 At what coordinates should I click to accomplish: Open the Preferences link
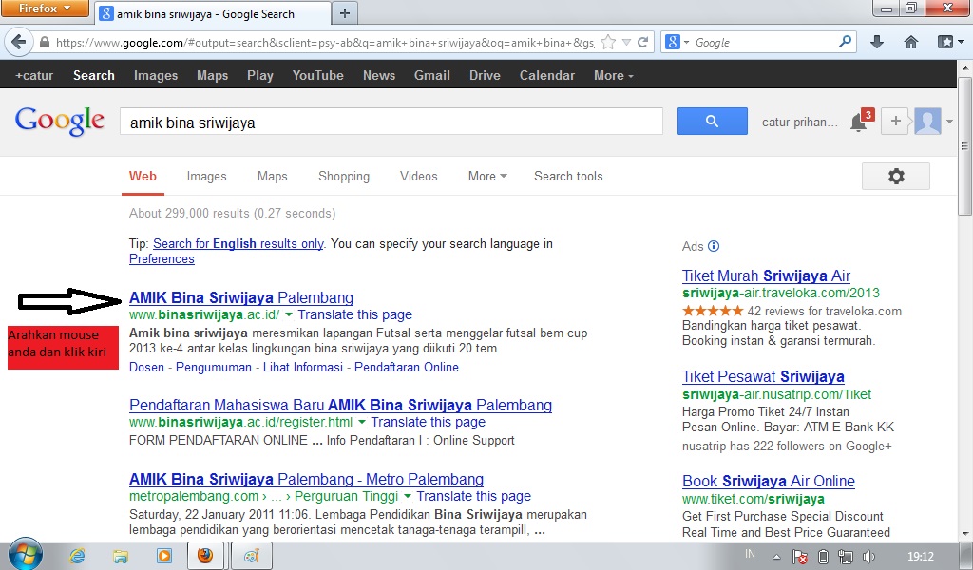[x=162, y=259]
